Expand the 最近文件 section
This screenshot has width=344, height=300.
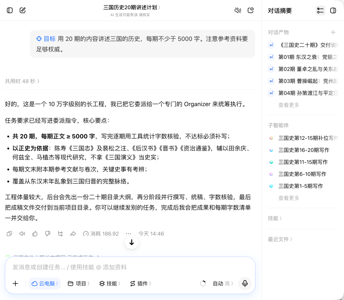coord(280,239)
